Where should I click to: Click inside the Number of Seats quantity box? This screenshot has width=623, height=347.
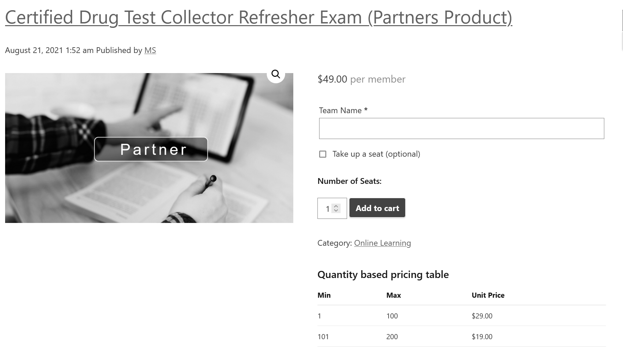tap(326, 208)
